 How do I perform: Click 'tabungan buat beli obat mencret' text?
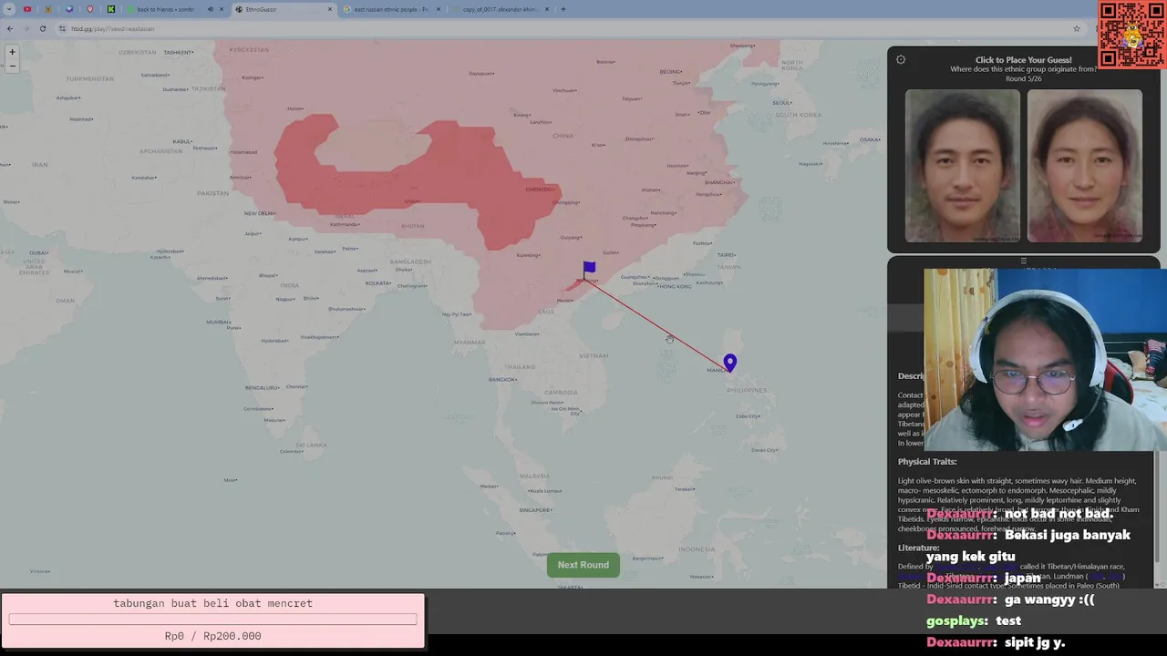(212, 603)
